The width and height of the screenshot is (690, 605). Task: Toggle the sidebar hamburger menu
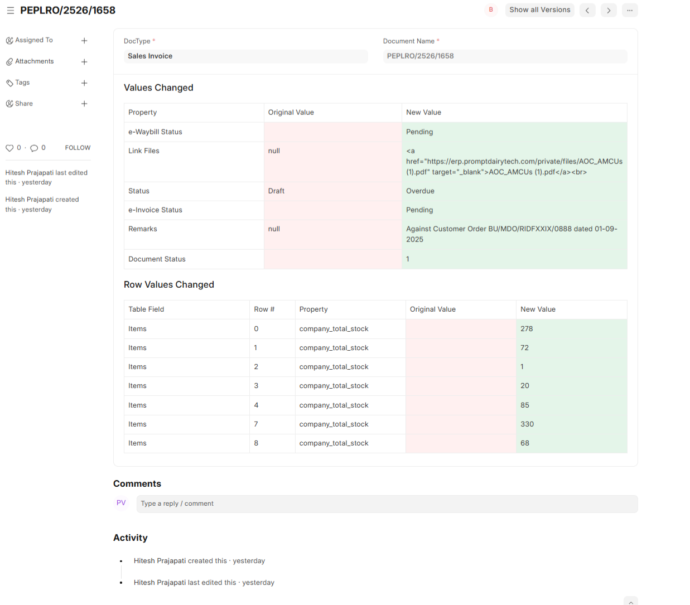point(11,11)
